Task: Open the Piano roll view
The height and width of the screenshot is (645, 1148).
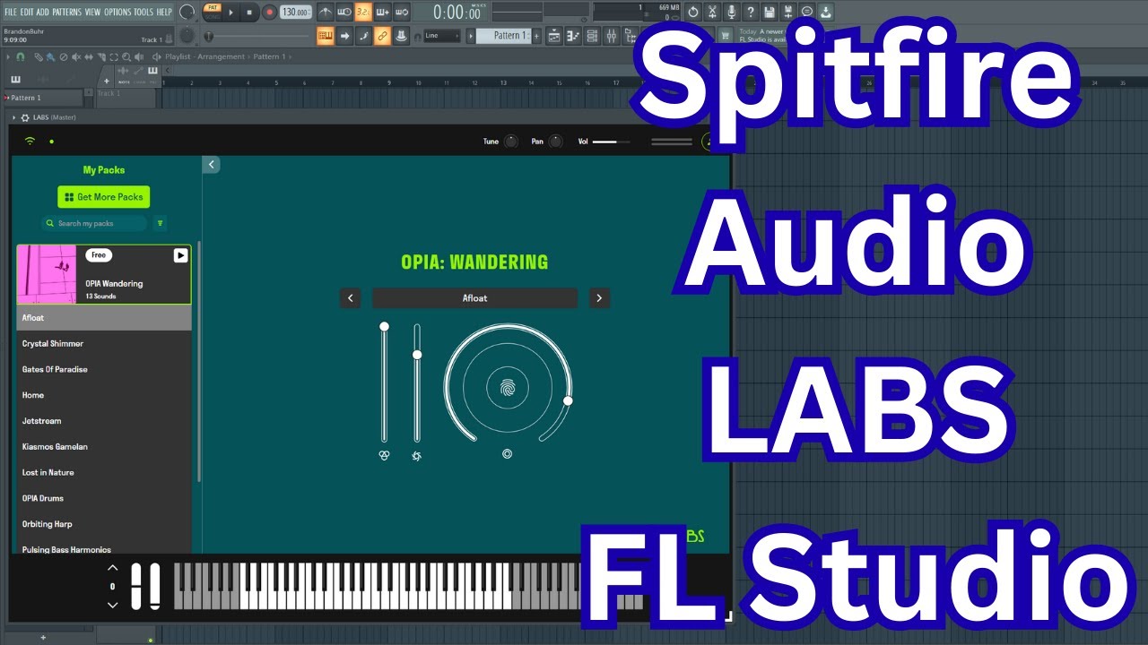Action: [573, 36]
